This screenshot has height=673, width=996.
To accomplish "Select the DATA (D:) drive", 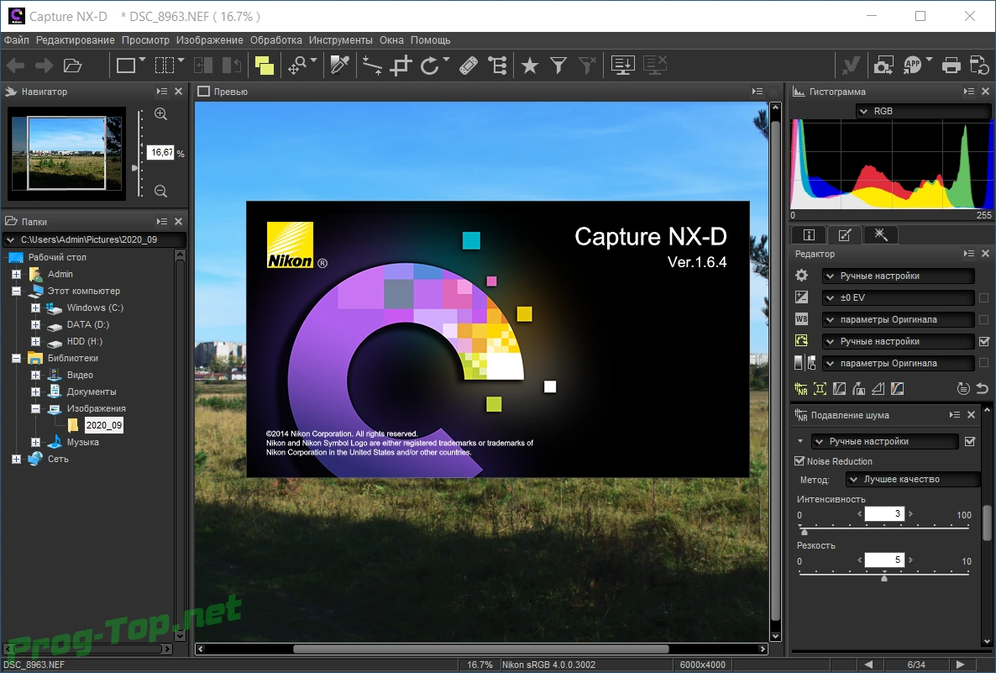I will coord(87,325).
